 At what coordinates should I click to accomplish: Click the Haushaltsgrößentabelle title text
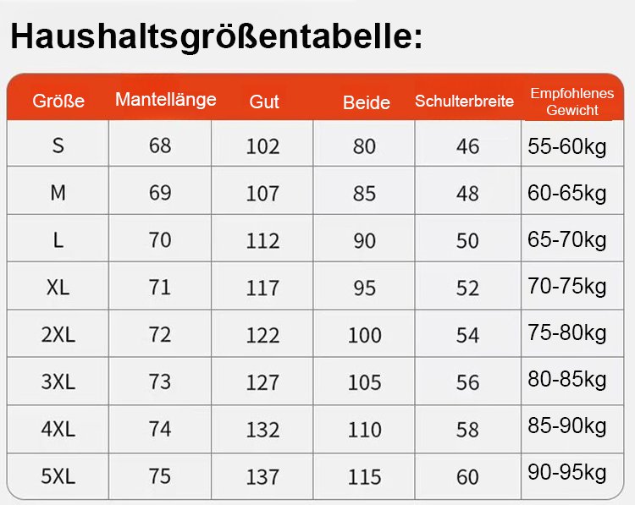pyautogui.click(x=216, y=38)
